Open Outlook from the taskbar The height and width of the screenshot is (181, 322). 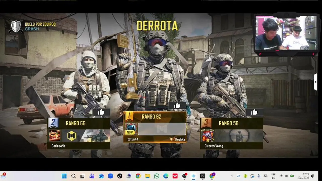tap(101, 176)
